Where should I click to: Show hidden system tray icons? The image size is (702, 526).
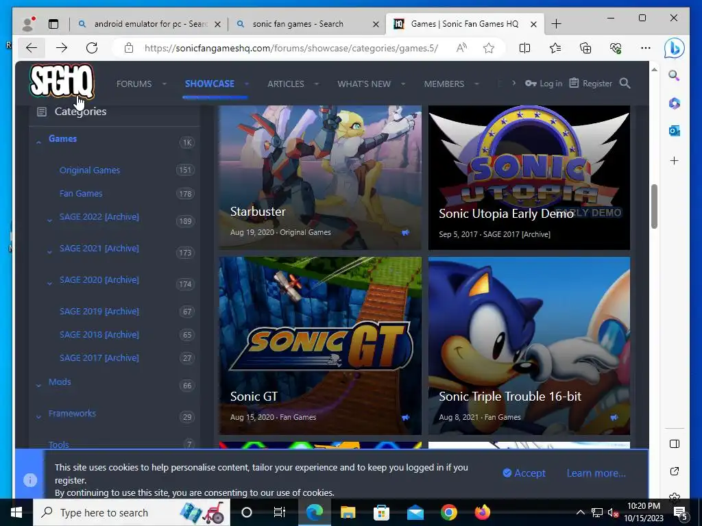580,512
